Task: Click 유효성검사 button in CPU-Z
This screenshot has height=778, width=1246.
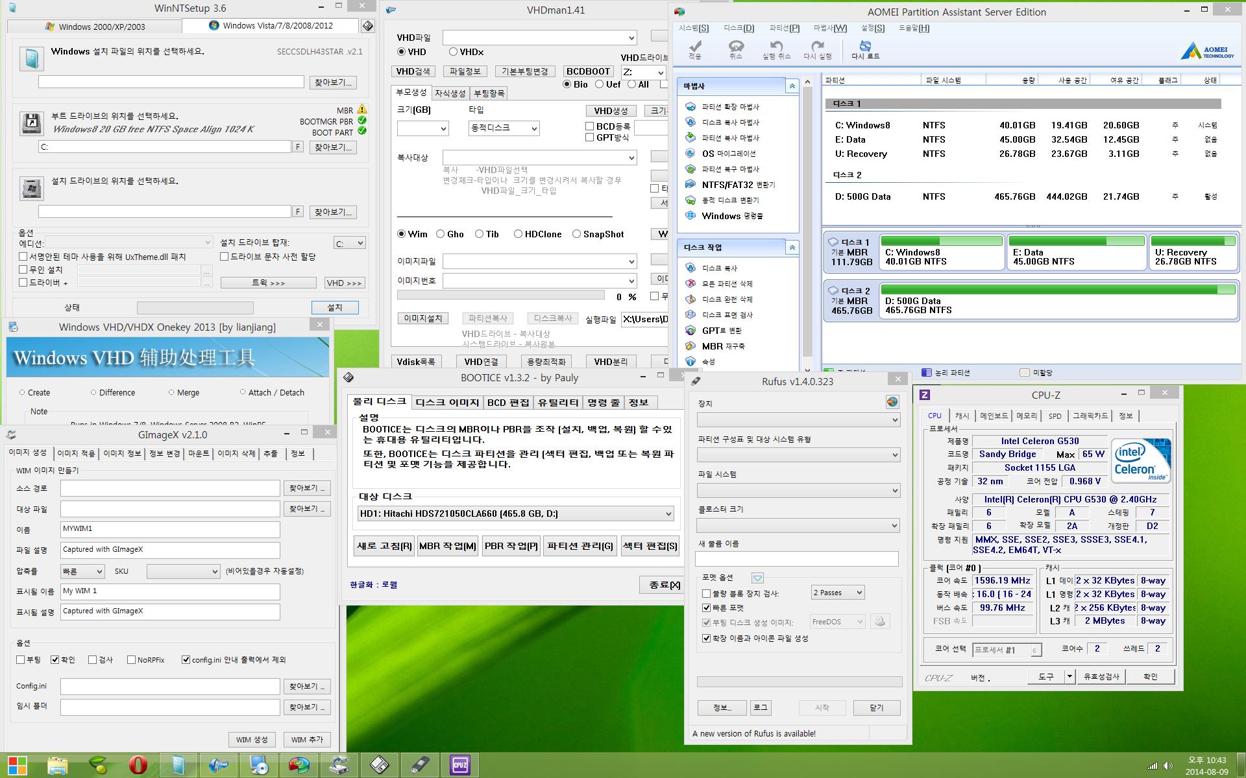Action: coord(1101,677)
